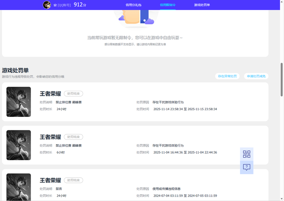Click the 912分 credit score
This screenshot has width=284, height=201.
click(x=80, y=5)
